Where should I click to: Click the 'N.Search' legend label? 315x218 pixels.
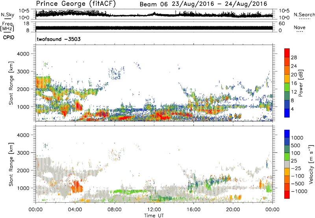[304, 15]
